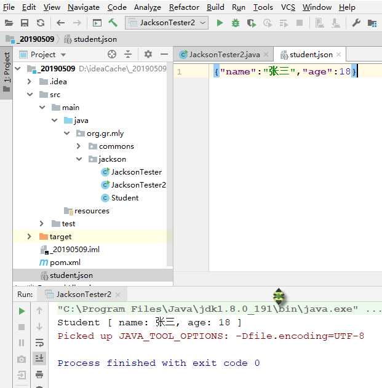This screenshot has width=382, height=388.
Task: Click the Open folder toolbar icon
Action: [x=9, y=23]
